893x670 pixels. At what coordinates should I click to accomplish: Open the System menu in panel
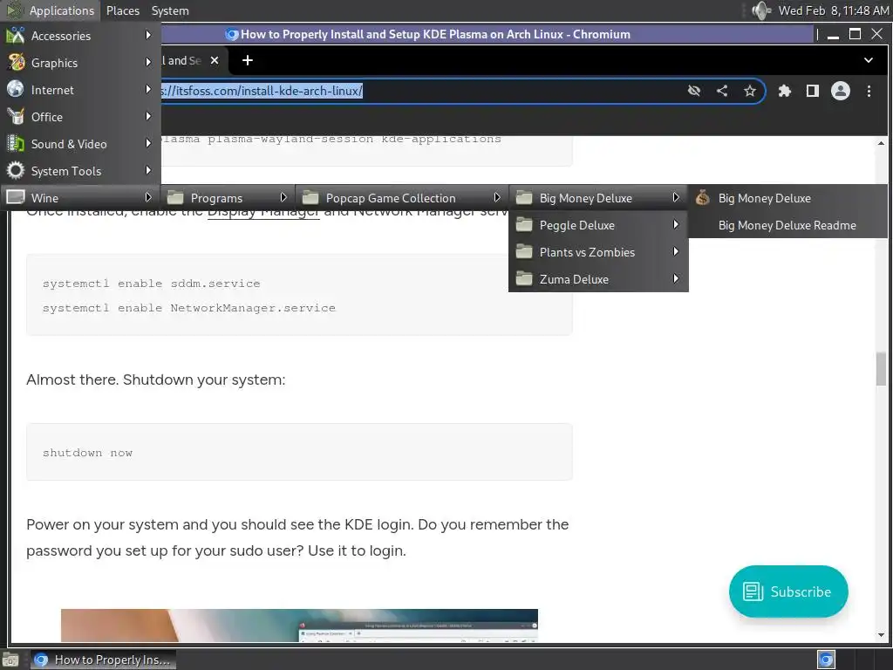coord(170,10)
